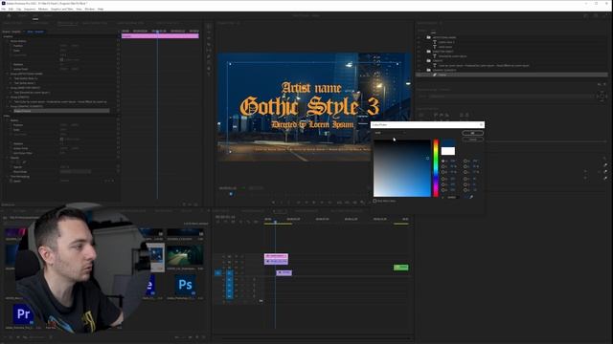613x344 pixels.
Task: Pick the eyedropper in Color Picker
Action: click(471, 197)
